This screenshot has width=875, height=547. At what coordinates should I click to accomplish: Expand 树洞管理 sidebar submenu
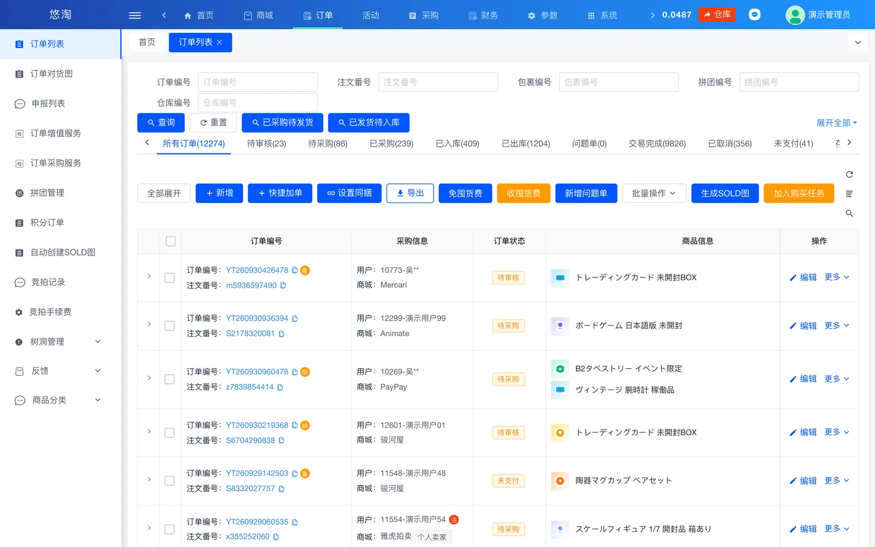click(x=60, y=342)
